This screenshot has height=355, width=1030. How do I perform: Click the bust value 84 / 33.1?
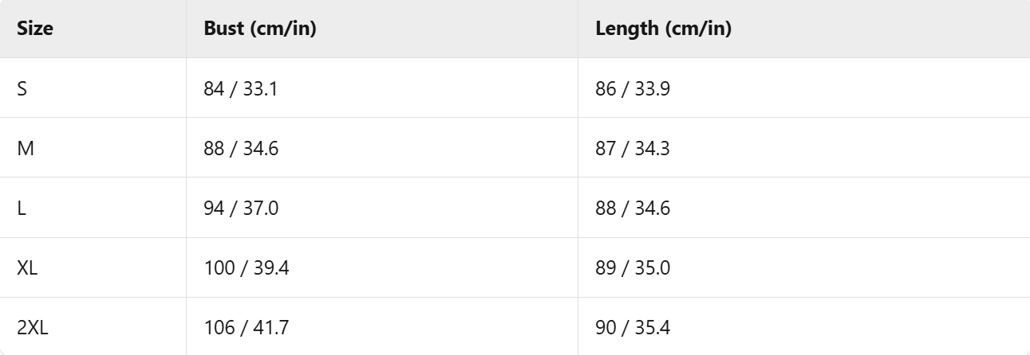tap(241, 88)
